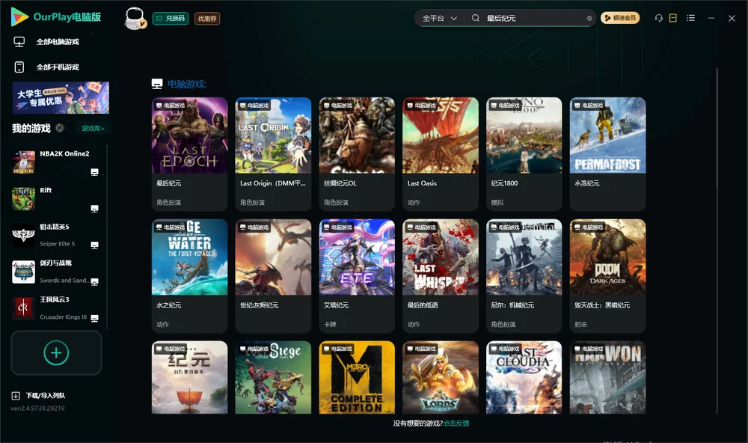The width and height of the screenshot is (748, 443).
Task: Open the list menu icon in title bar
Action: (x=690, y=18)
